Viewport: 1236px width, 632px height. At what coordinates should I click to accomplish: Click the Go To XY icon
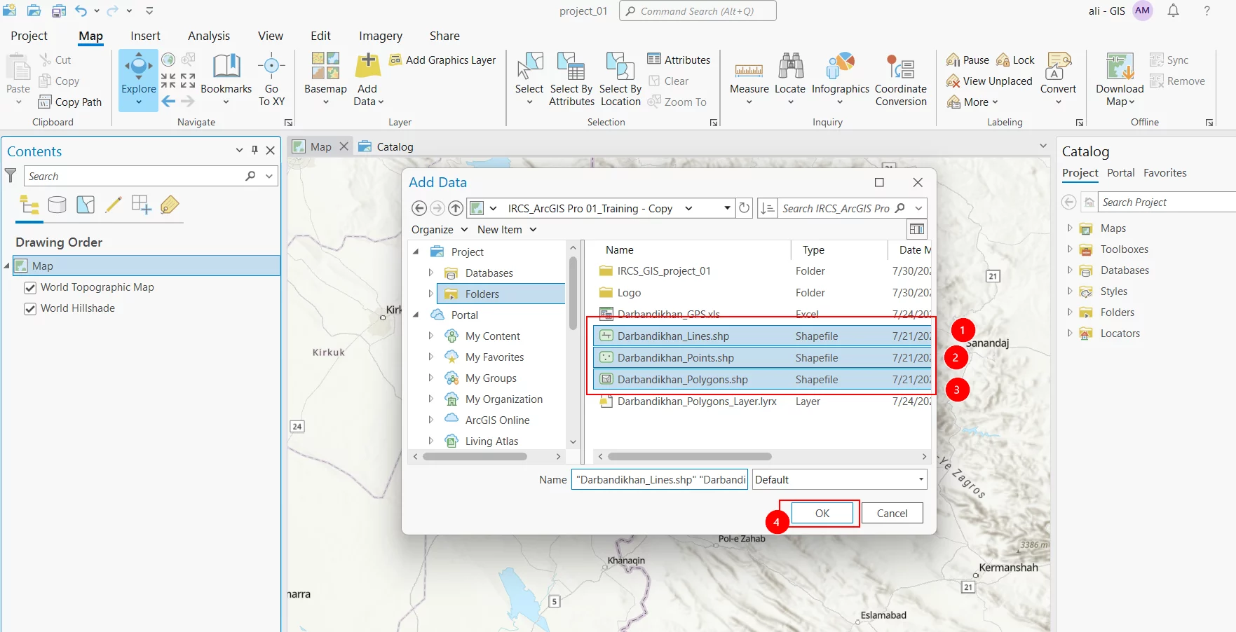pyautogui.click(x=271, y=66)
